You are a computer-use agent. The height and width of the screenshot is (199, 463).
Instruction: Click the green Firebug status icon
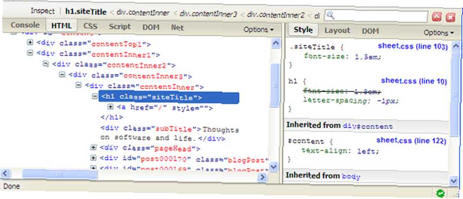point(441,193)
